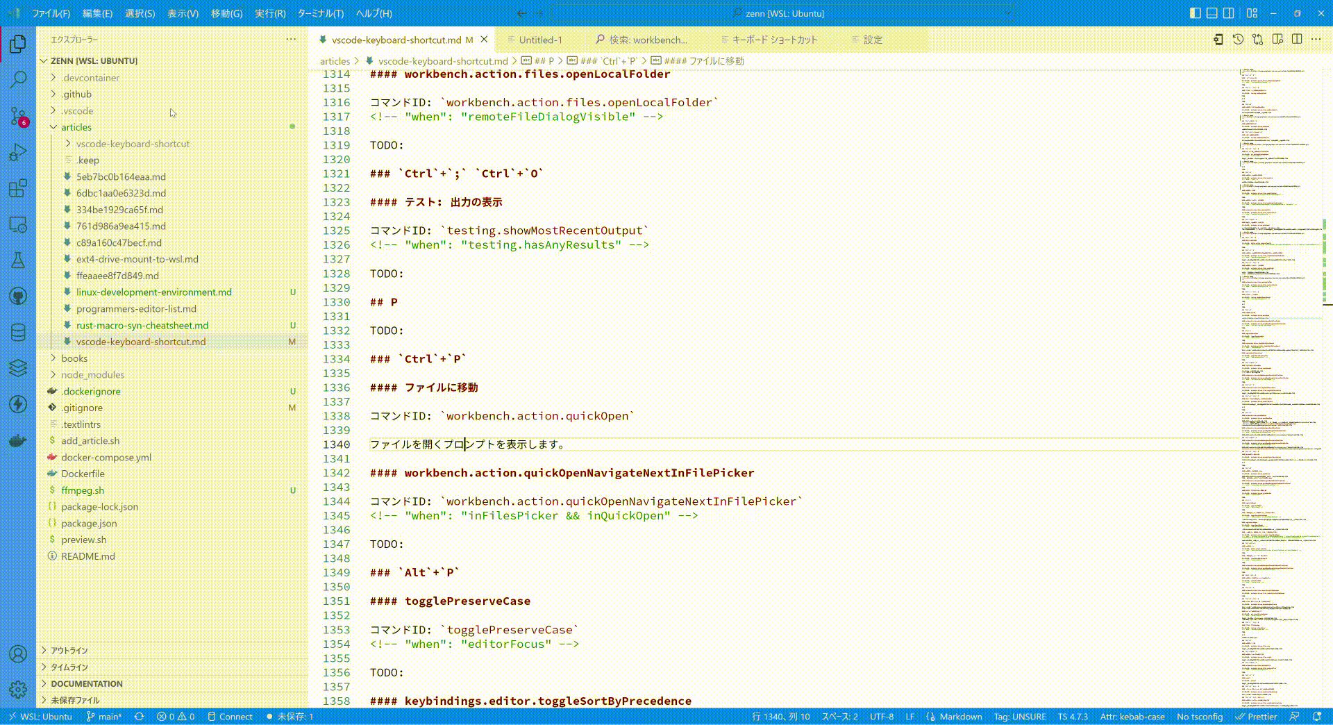Click Prettier in the status bar
1333x725 pixels.
[1256, 717]
